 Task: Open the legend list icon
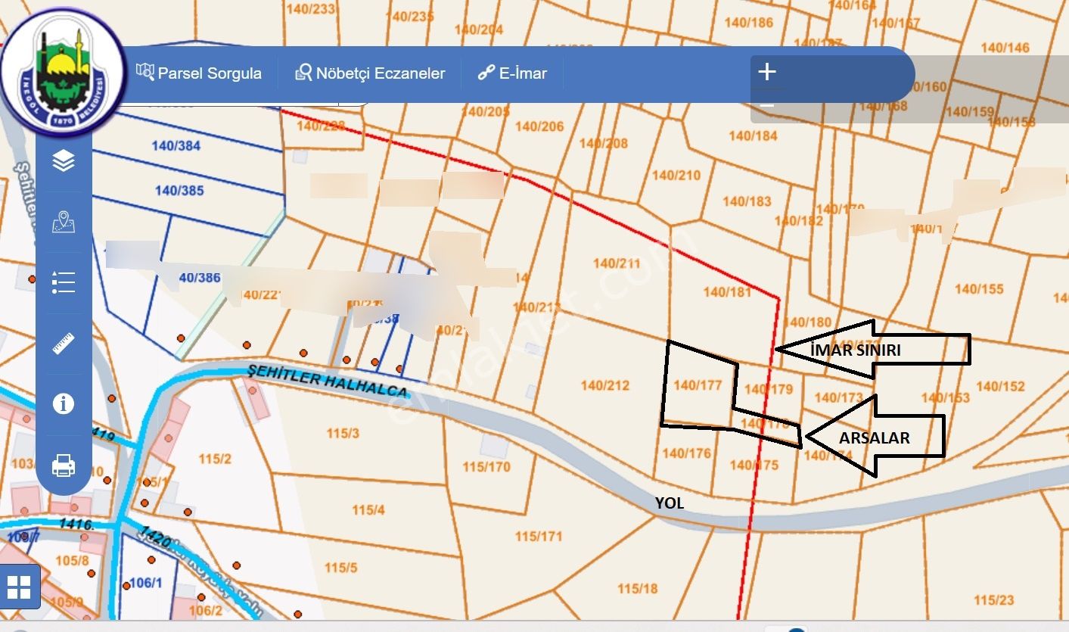click(x=64, y=282)
